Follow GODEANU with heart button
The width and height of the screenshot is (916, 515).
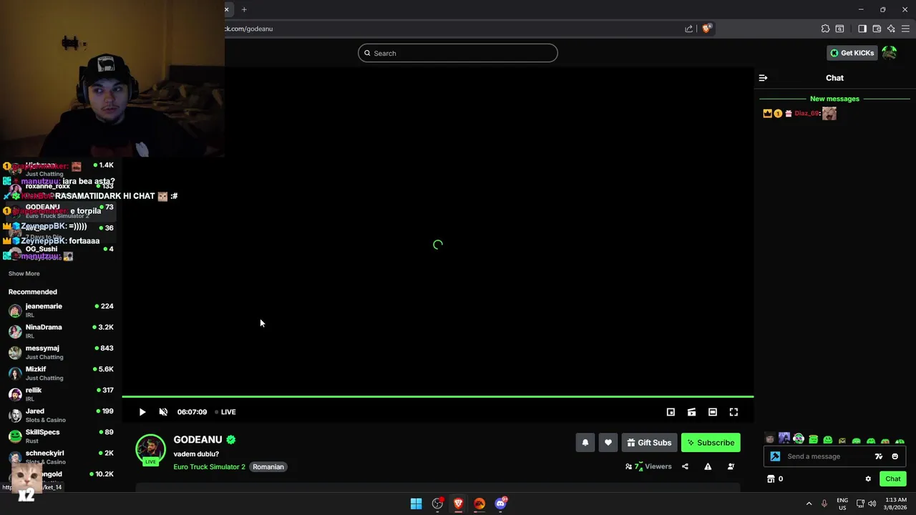tap(608, 443)
